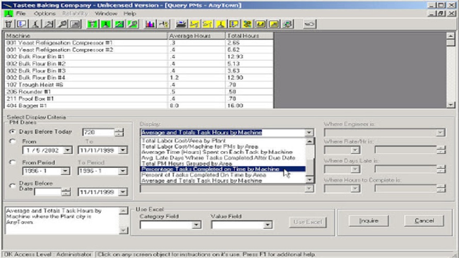Open the Value Field dropdown
The image size is (459, 258).
click(x=268, y=225)
